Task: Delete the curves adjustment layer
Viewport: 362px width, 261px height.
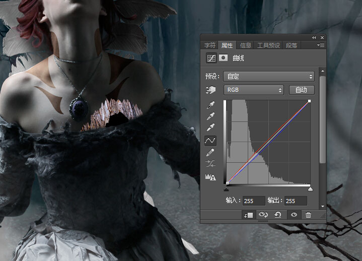Action: [x=308, y=215]
